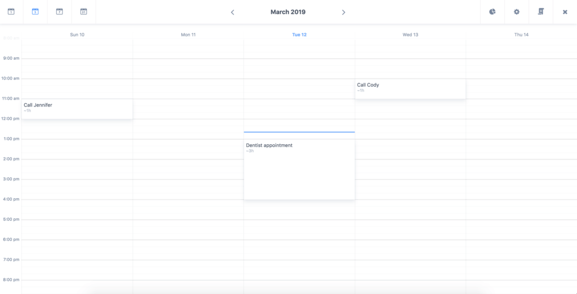Advance to next period with right chevron

(344, 12)
